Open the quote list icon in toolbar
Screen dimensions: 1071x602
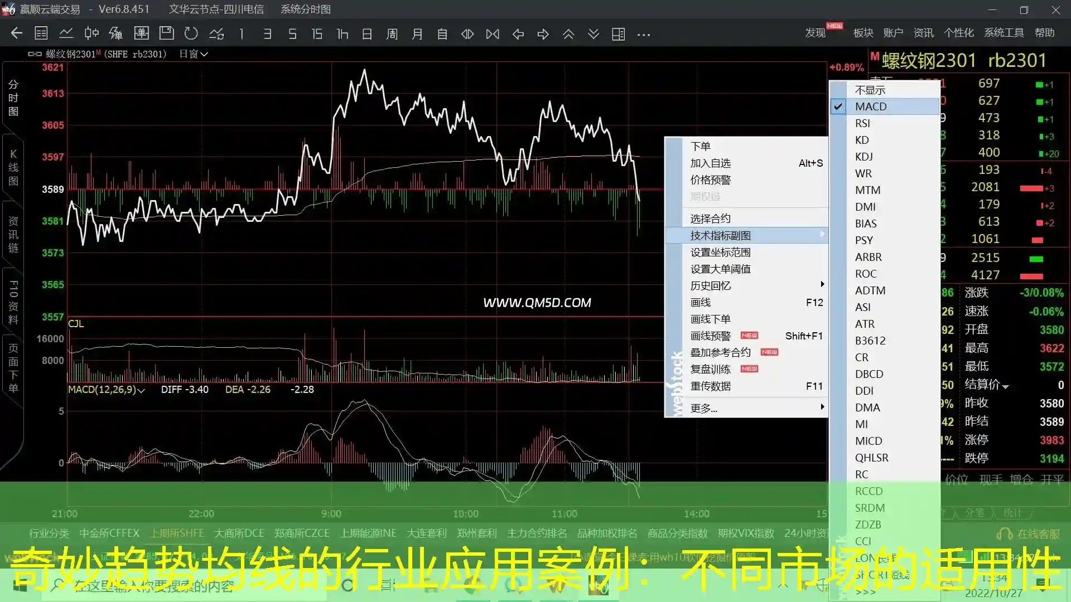click(x=41, y=33)
